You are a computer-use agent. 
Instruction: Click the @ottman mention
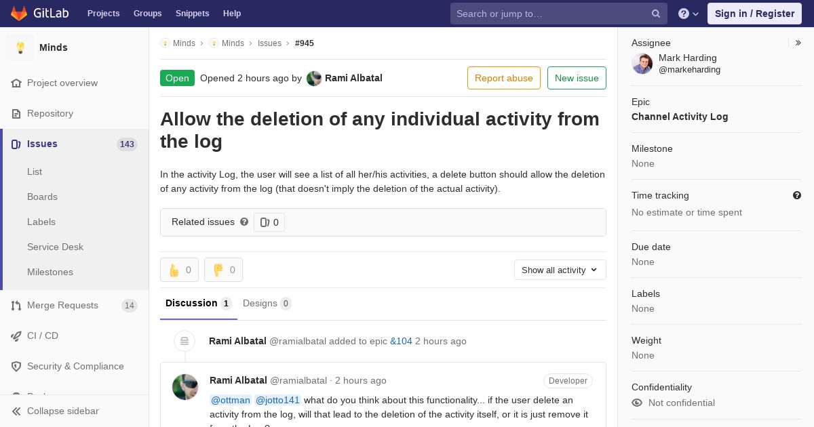(x=231, y=400)
